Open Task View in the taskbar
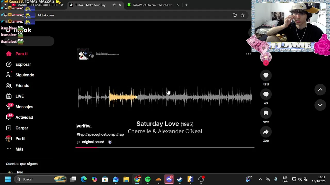This screenshot has width=330, height=185. (x=73, y=179)
